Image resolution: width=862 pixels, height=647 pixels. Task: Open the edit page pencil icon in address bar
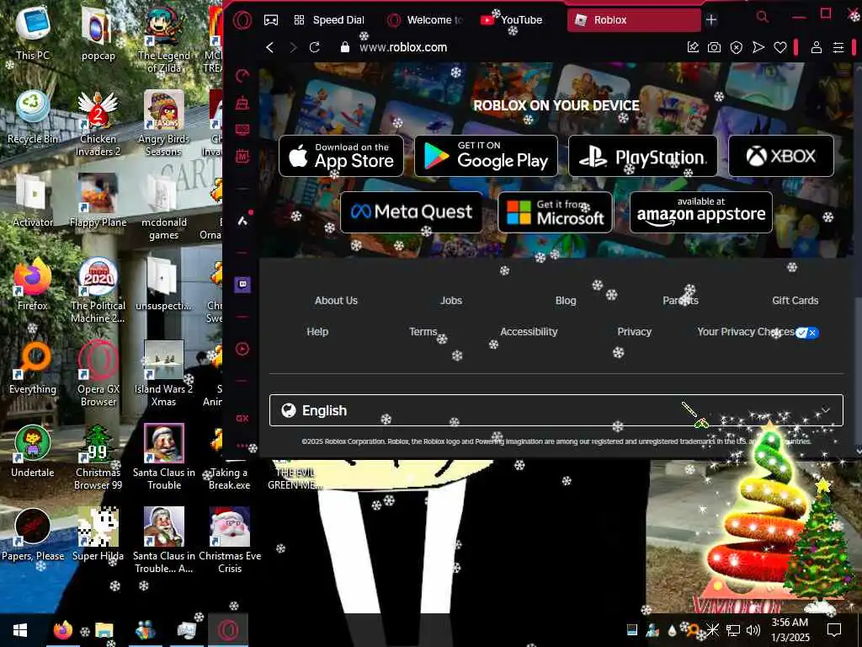pyautogui.click(x=694, y=47)
